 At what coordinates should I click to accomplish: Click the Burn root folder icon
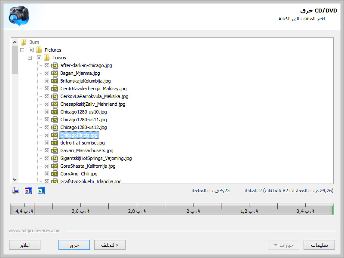click(x=24, y=42)
